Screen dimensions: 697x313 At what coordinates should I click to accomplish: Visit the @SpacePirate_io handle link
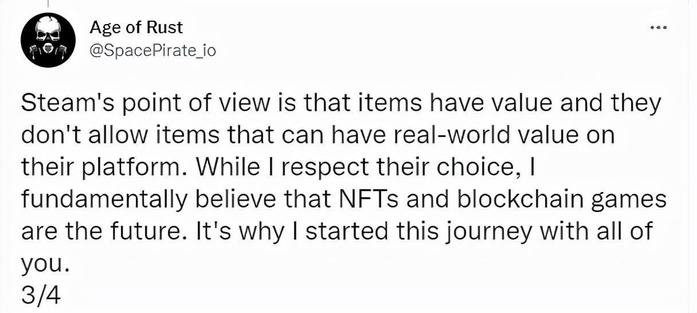click(x=153, y=50)
